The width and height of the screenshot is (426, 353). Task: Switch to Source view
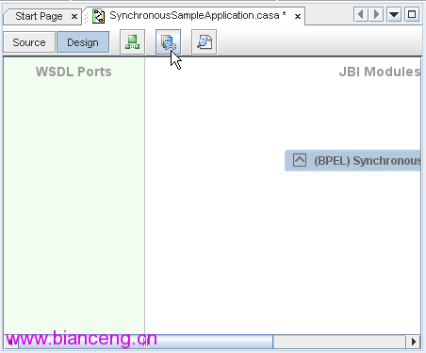[29, 42]
